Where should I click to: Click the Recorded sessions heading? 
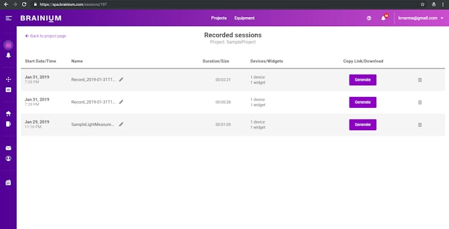coord(233,35)
